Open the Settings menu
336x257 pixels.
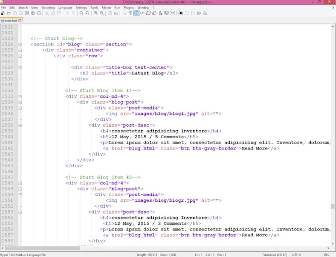pyautogui.click(x=81, y=7)
